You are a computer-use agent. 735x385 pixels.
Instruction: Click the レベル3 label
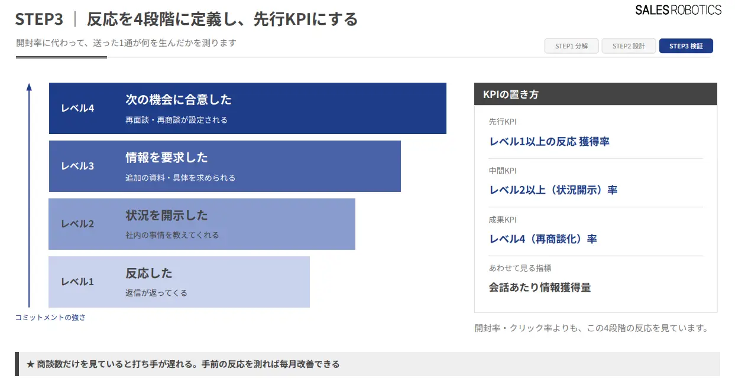pos(77,166)
